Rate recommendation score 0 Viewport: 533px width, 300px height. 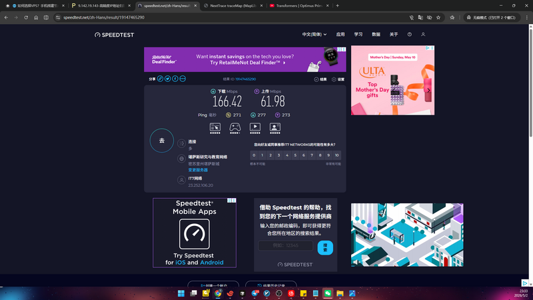(254, 155)
